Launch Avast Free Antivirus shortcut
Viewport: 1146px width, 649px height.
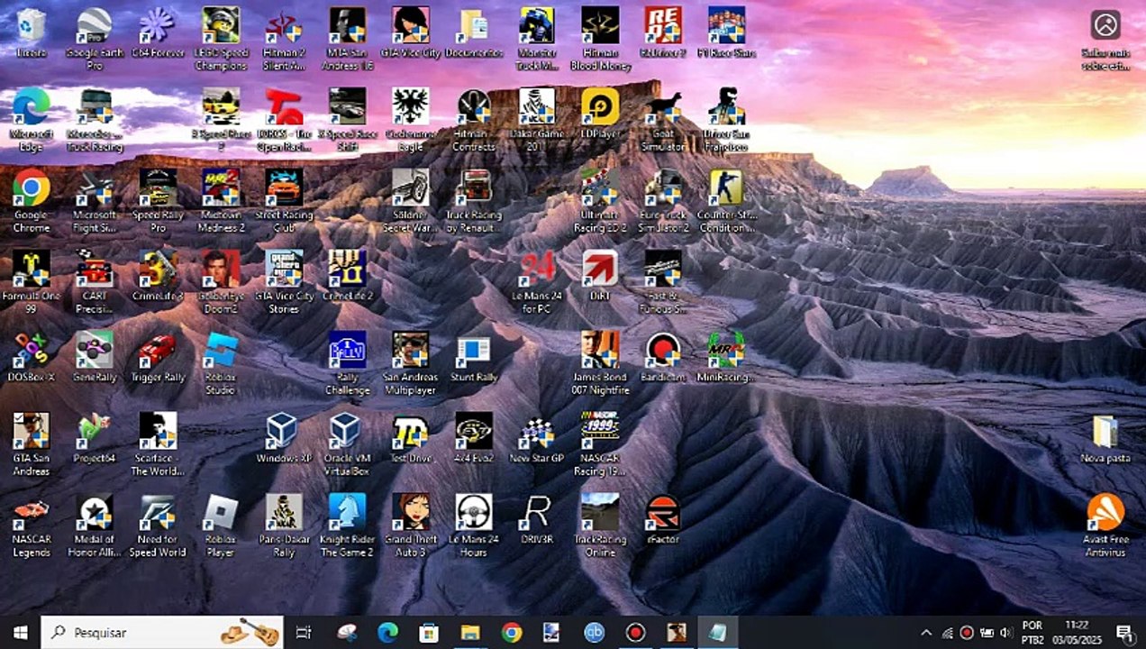coord(1105,526)
